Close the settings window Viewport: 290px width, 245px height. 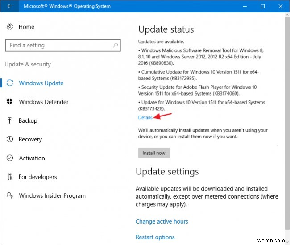click(280, 6)
